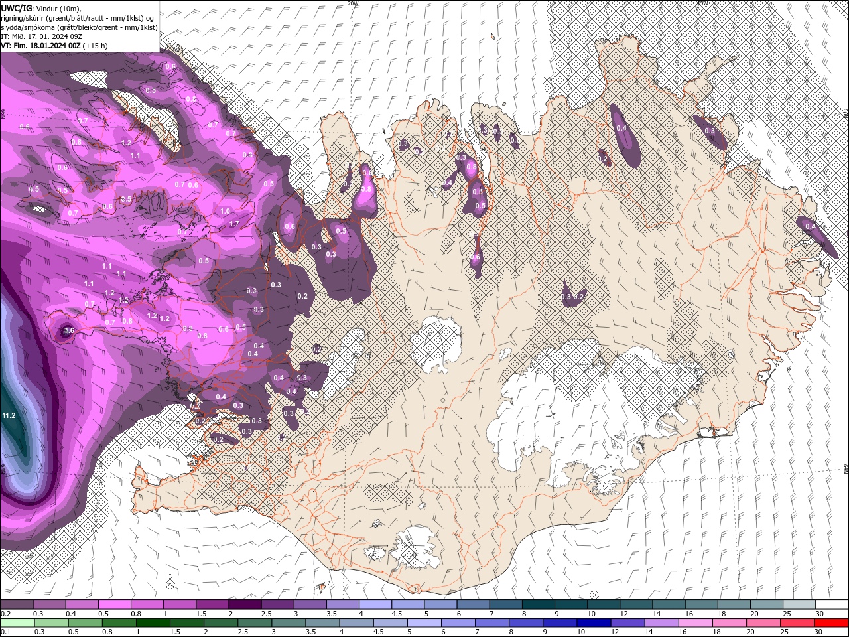Click the purple legend swatch starting at 0.2
The image size is (849, 637).
(17, 604)
